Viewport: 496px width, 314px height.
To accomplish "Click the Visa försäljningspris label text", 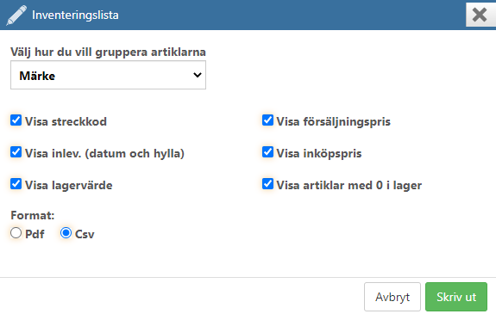I will (x=334, y=121).
